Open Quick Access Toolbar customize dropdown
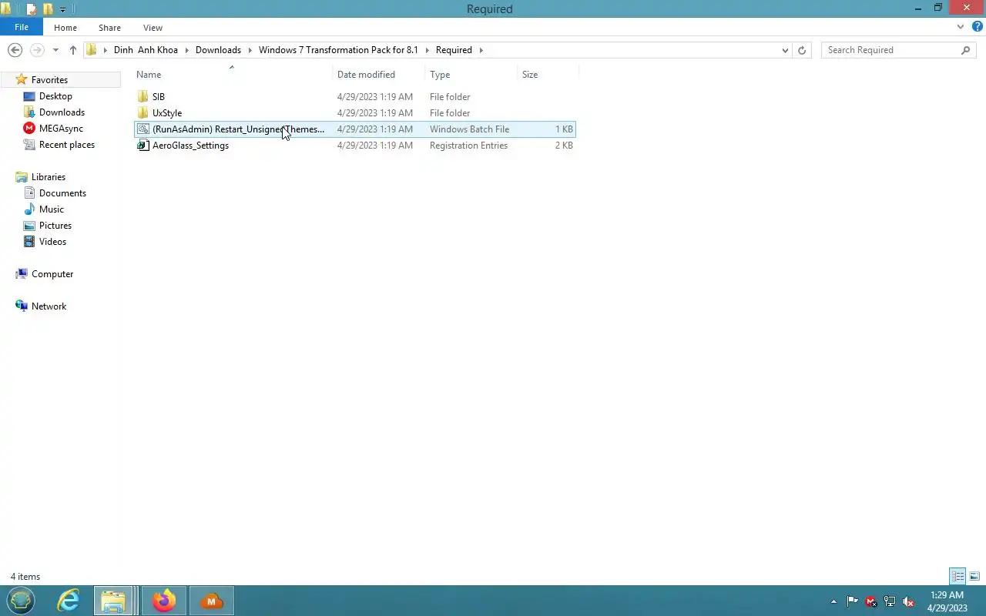Screen dimensions: 986x616 coord(63,9)
